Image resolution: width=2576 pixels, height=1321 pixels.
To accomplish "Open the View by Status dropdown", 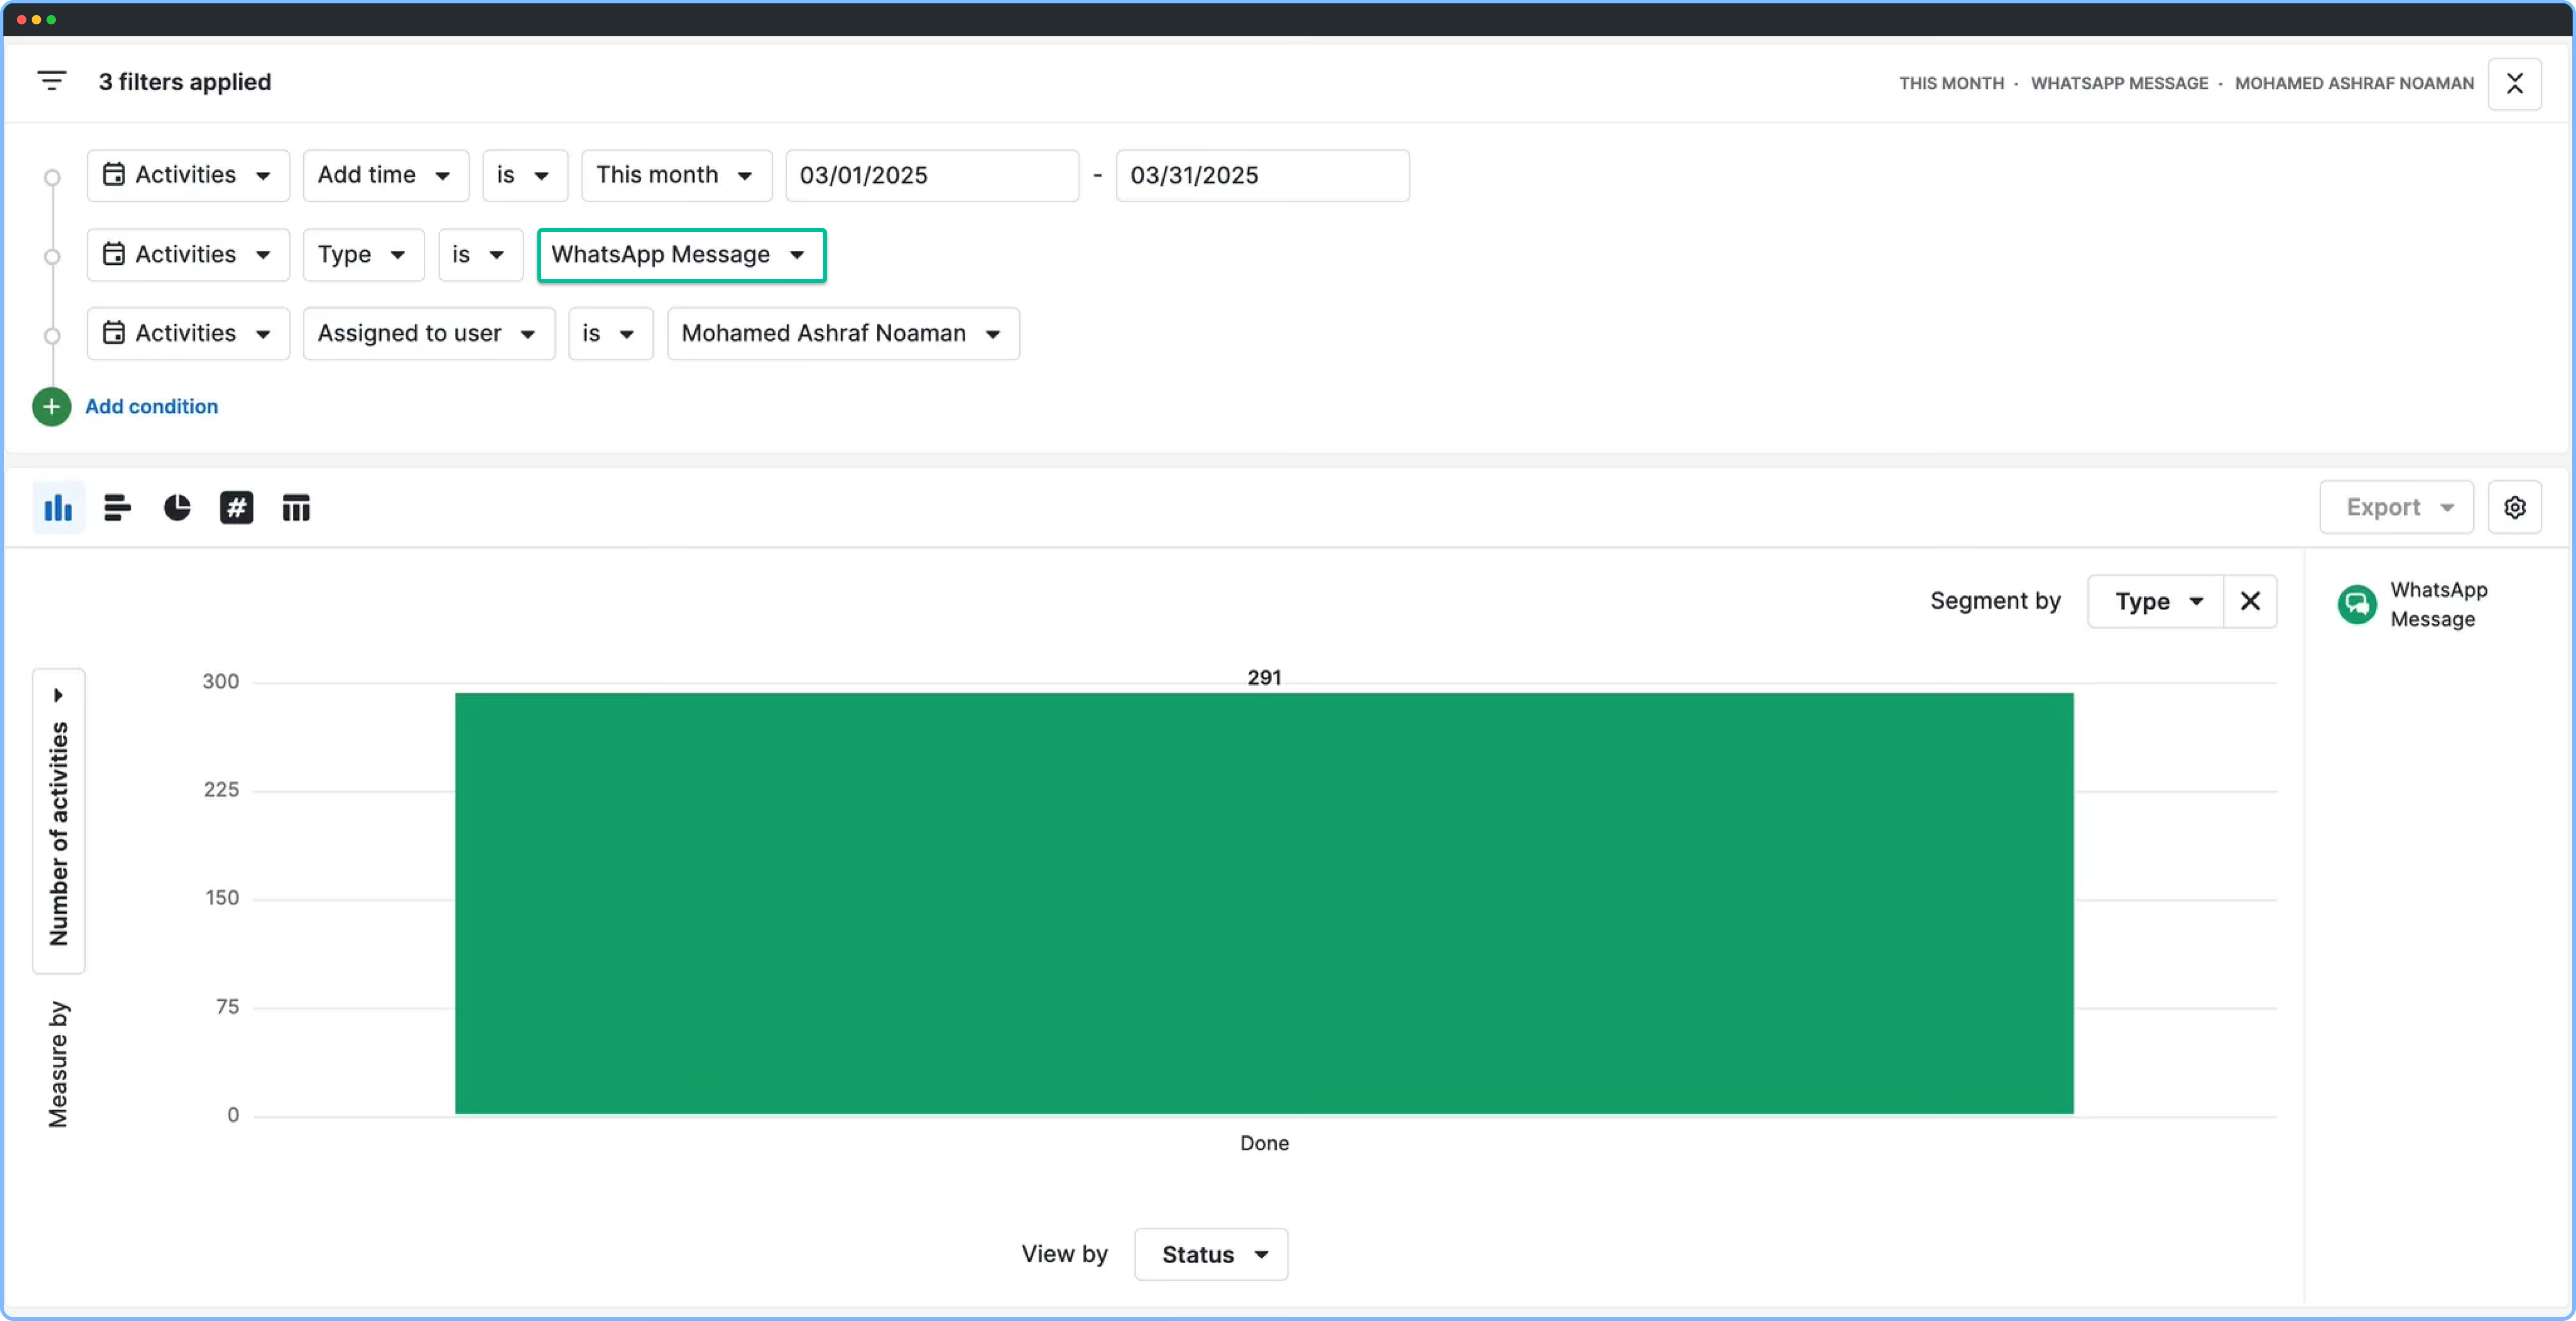I will 1211,1255.
